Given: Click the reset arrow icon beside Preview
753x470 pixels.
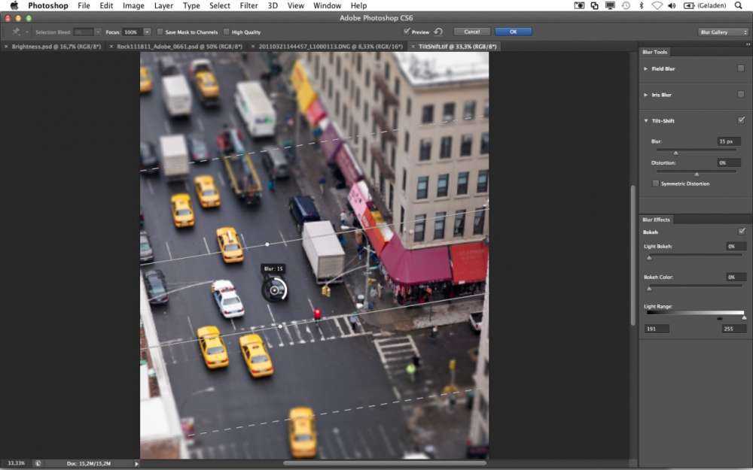Looking at the screenshot, I should [x=438, y=32].
